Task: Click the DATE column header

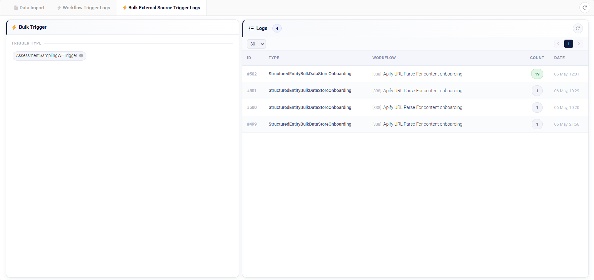Action: coord(559,58)
